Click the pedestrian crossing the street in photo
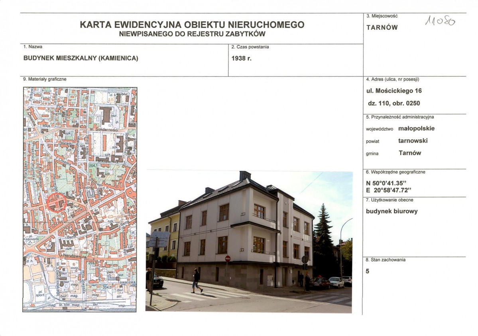The height and width of the screenshot is (336, 478). pos(197,281)
